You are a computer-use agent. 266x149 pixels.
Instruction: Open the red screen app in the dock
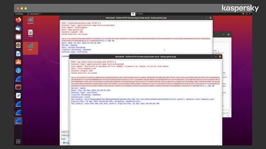click(x=18, y=87)
